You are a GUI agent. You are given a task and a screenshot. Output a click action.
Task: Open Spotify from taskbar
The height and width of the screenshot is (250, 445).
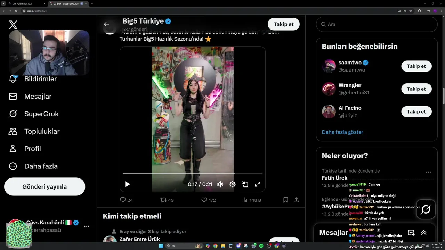(x=261, y=246)
